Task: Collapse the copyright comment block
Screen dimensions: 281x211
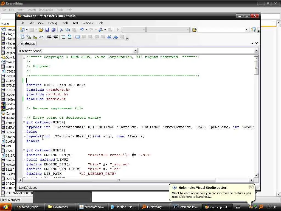Action: click(x=24, y=57)
